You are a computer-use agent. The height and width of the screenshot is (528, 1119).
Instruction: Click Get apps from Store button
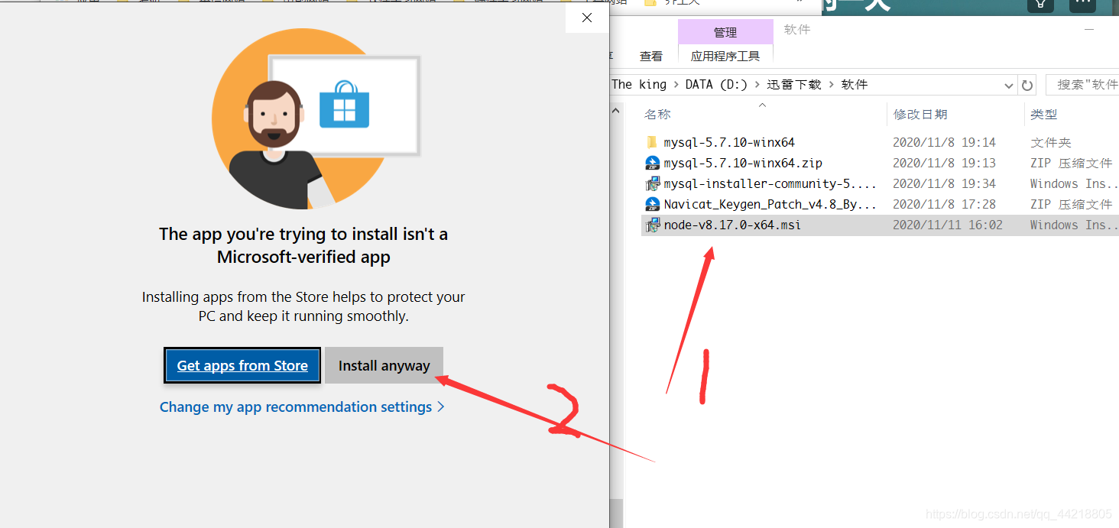coord(242,365)
